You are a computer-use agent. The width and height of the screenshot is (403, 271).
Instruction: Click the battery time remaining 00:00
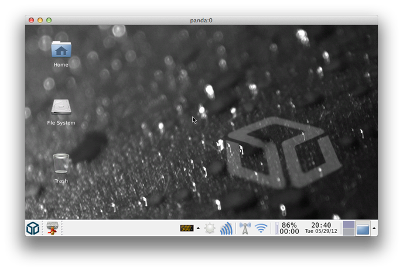pyautogui.click(x=289, y=231)
